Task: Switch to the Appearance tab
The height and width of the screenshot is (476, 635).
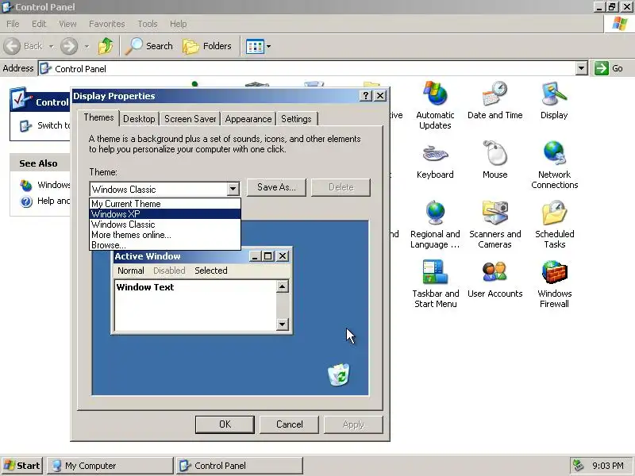Action: tap(248, 119)
